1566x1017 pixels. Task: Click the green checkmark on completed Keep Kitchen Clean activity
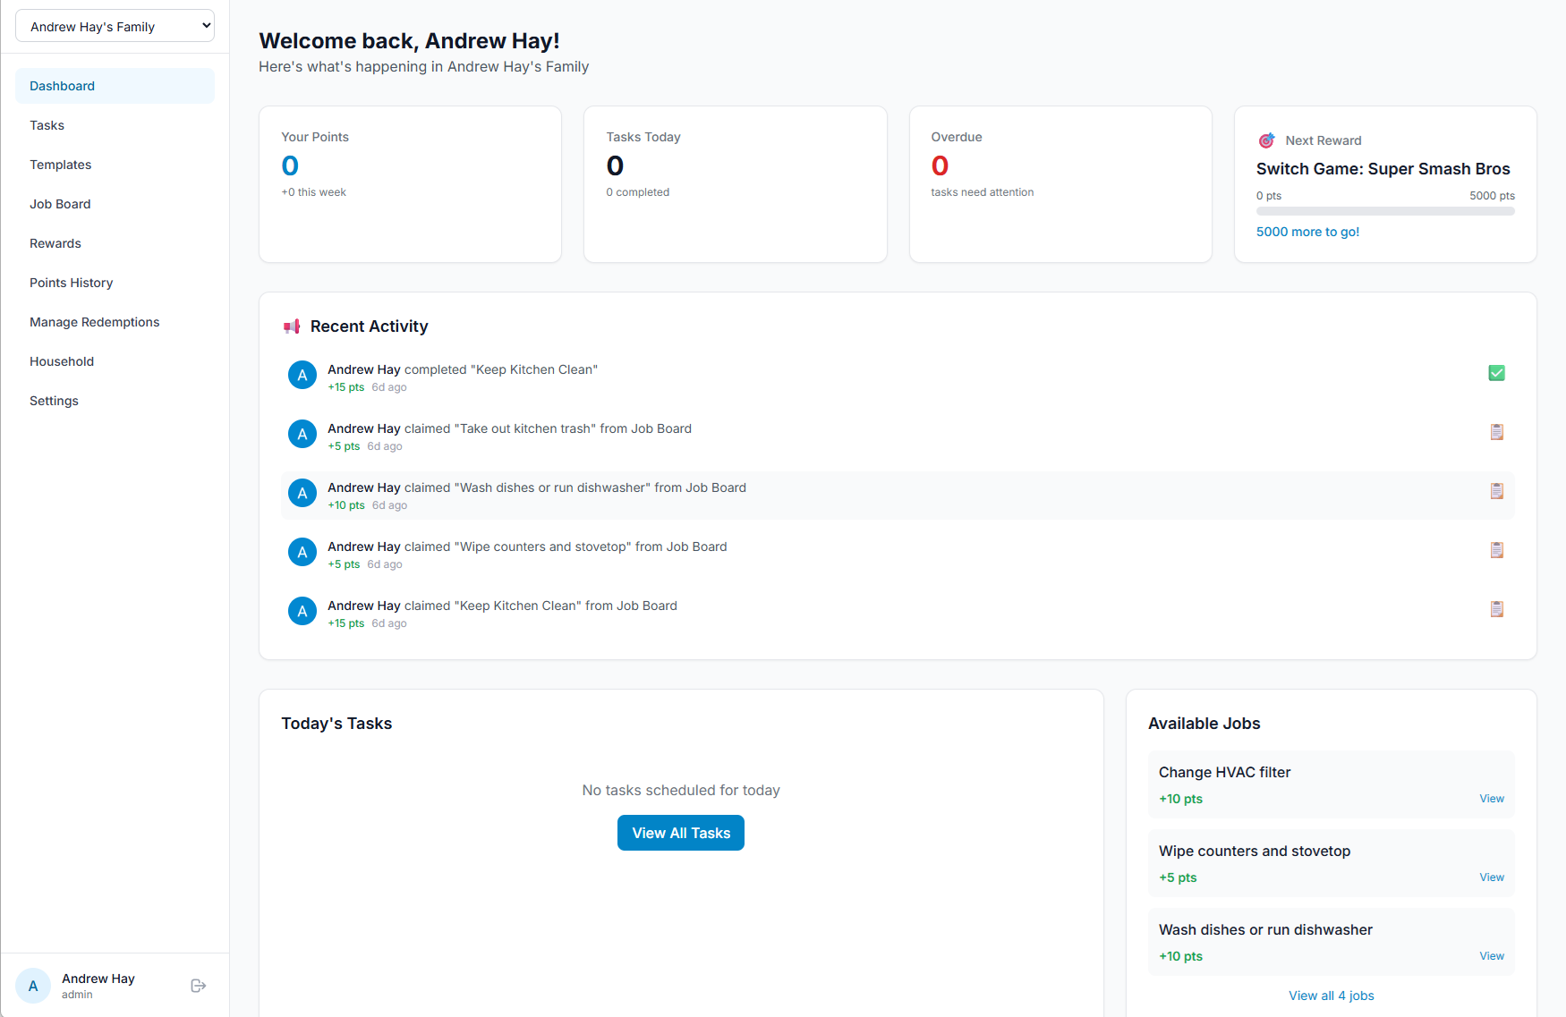click(x=1496, y=372)
